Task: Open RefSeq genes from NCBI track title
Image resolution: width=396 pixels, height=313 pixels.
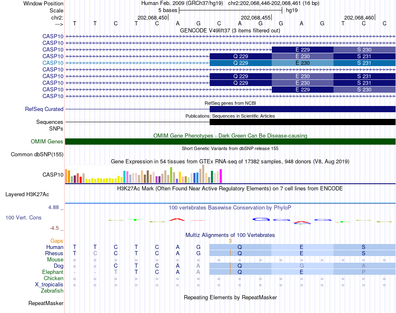Action: tap(230, 103)
